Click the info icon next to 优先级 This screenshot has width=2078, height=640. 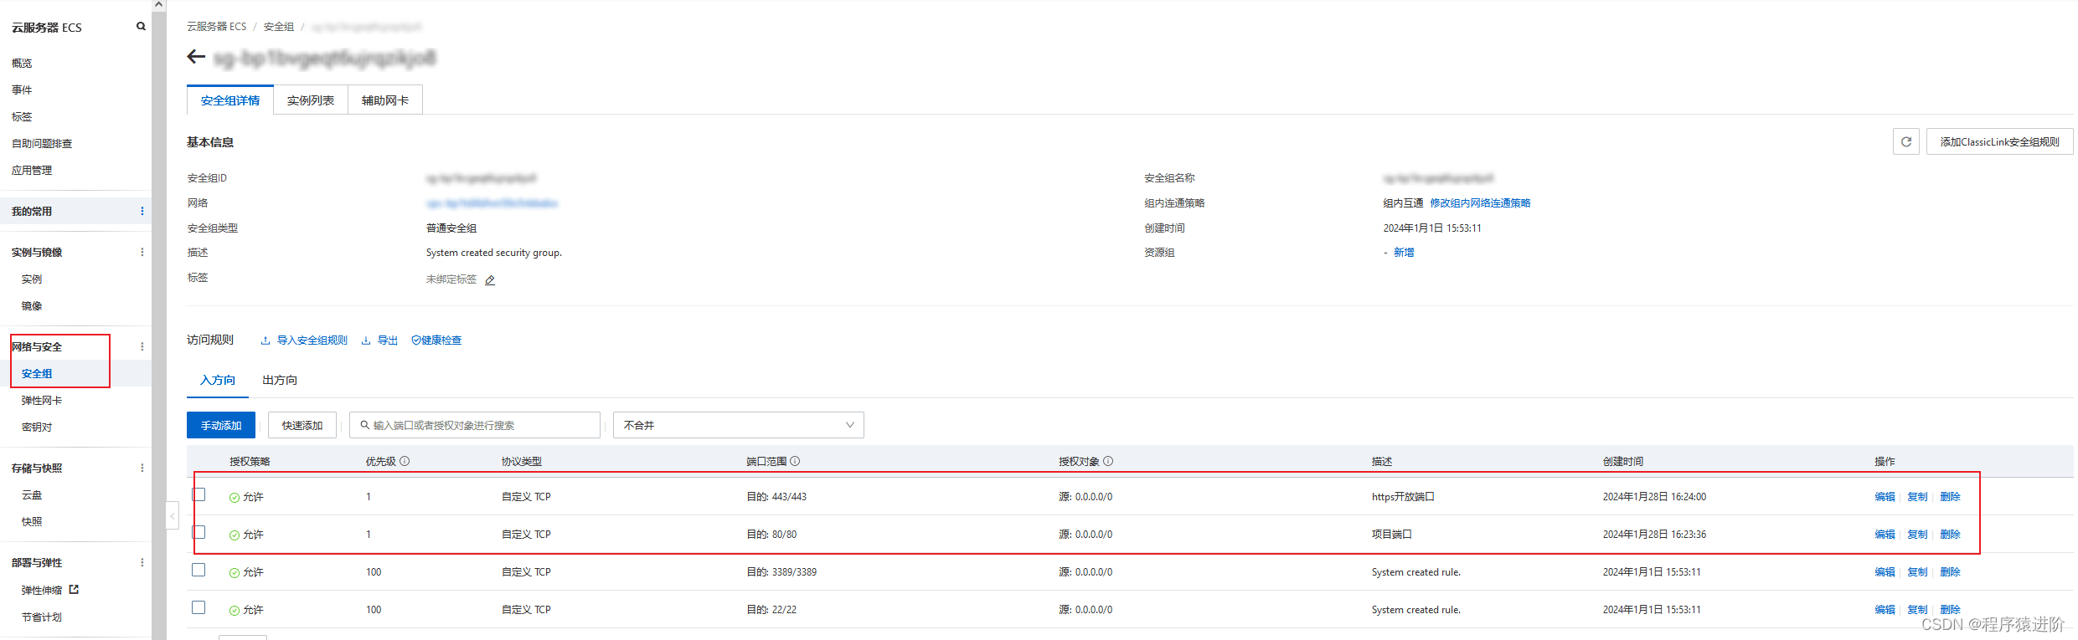[405, 462]
